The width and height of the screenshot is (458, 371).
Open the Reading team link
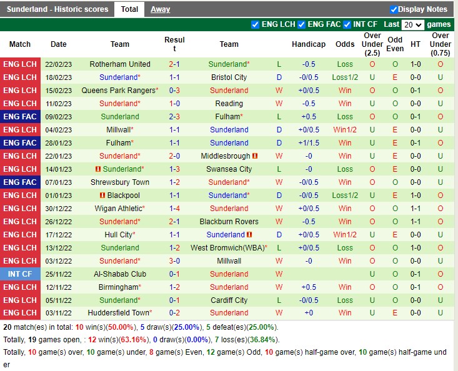pyautogui.click(x=229, y=104)
